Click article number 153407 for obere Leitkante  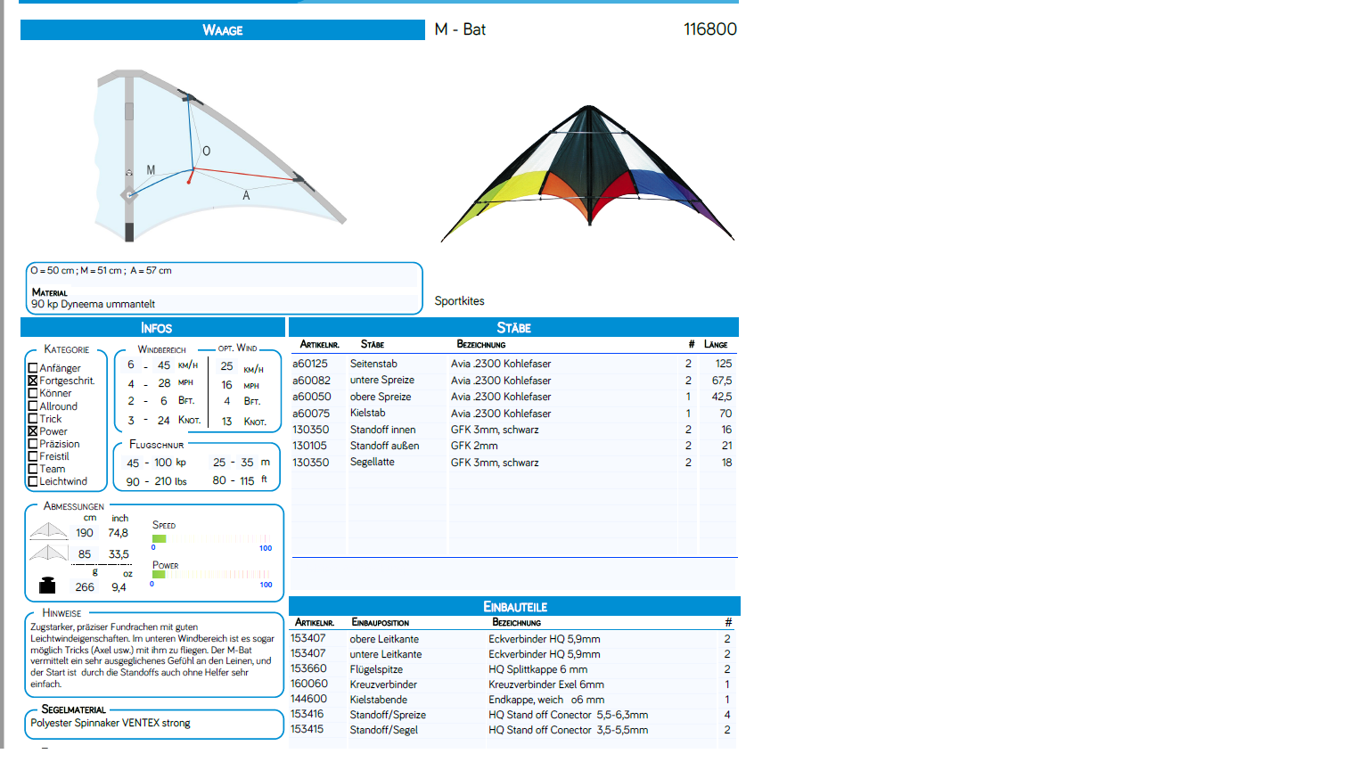tap(308, 638)
